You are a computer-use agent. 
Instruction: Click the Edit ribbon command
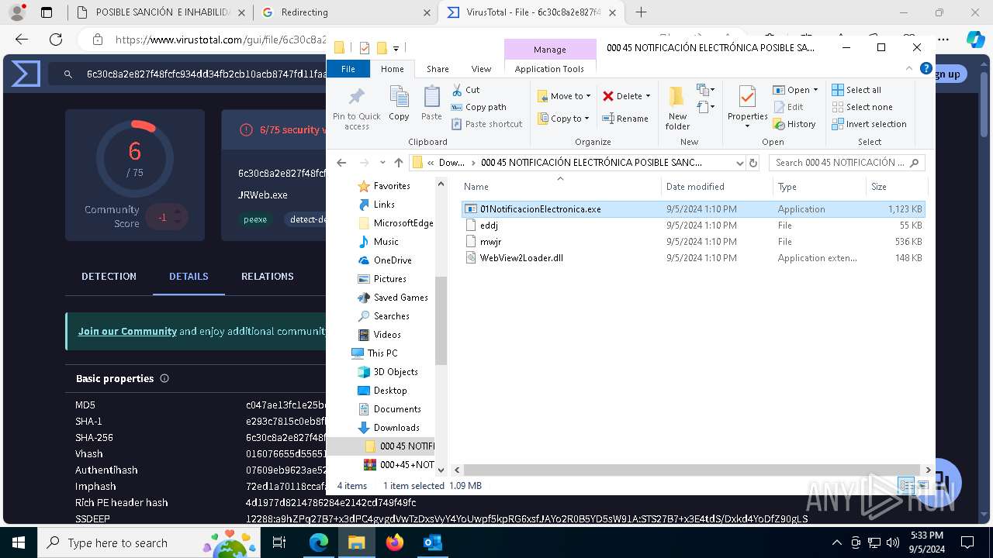pyautogui.click(x=788, y=107)
